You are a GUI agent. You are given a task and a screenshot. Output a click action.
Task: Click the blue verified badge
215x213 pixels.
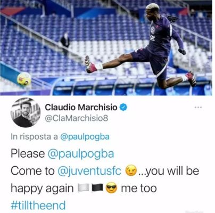coord(123,107)
